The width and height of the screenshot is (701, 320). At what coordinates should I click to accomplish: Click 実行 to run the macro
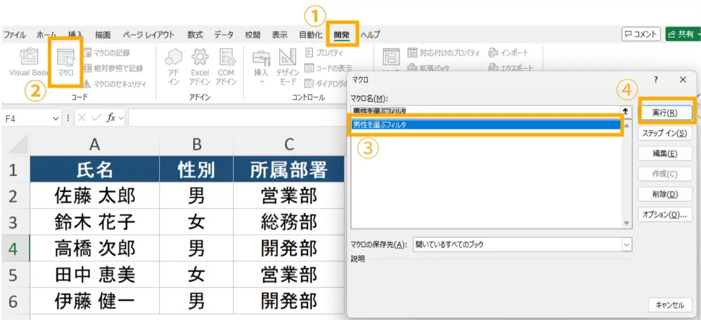click(x=665, y=113)
